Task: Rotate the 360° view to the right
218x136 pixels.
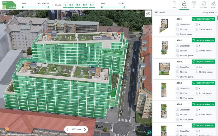Action: 85,129
